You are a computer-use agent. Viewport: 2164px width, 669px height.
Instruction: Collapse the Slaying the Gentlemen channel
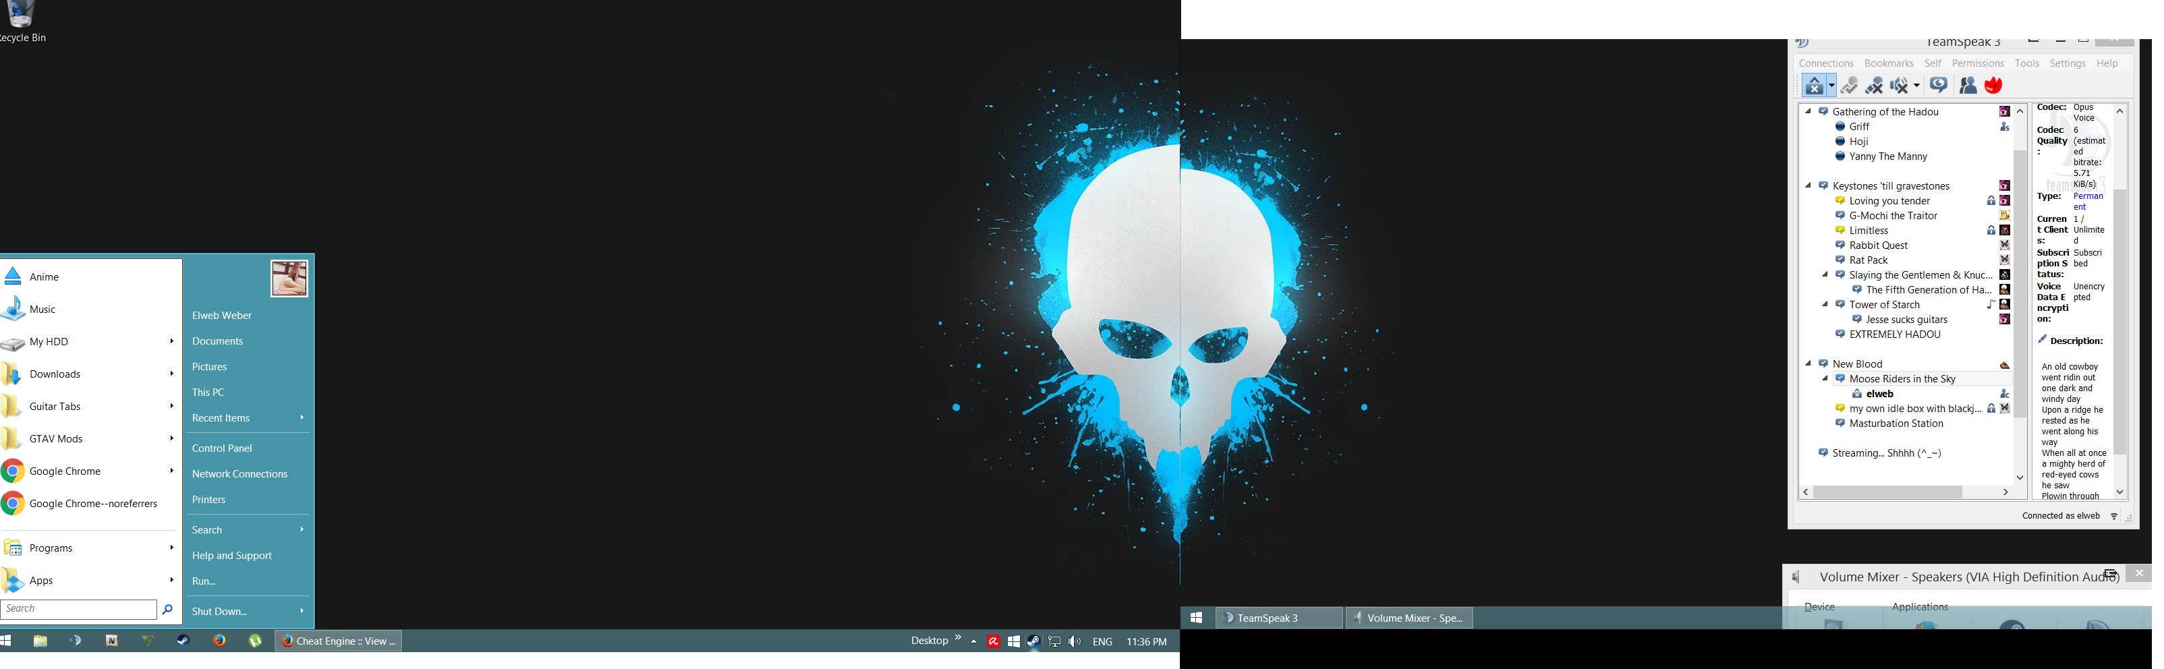[1825, 275]
